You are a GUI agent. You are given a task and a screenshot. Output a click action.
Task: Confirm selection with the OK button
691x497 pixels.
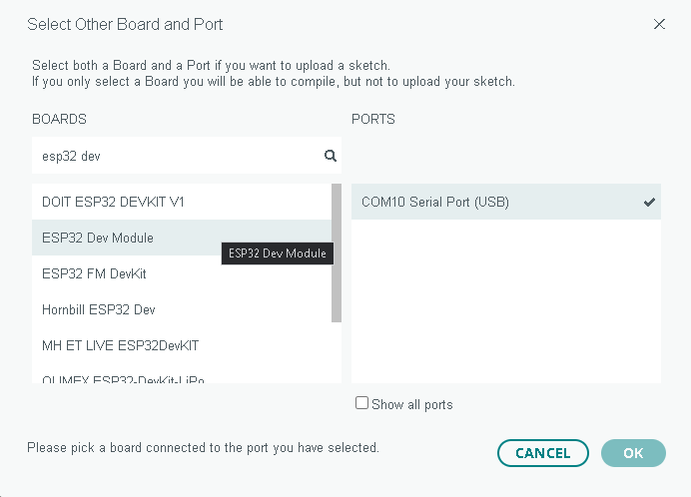point(633,453)
